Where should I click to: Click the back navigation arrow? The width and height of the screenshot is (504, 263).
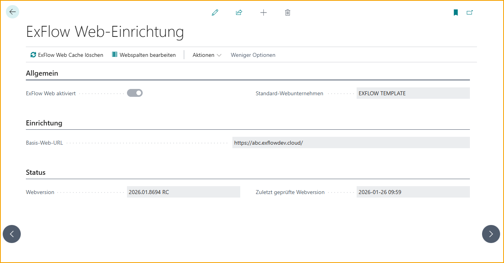coord(12,12)
